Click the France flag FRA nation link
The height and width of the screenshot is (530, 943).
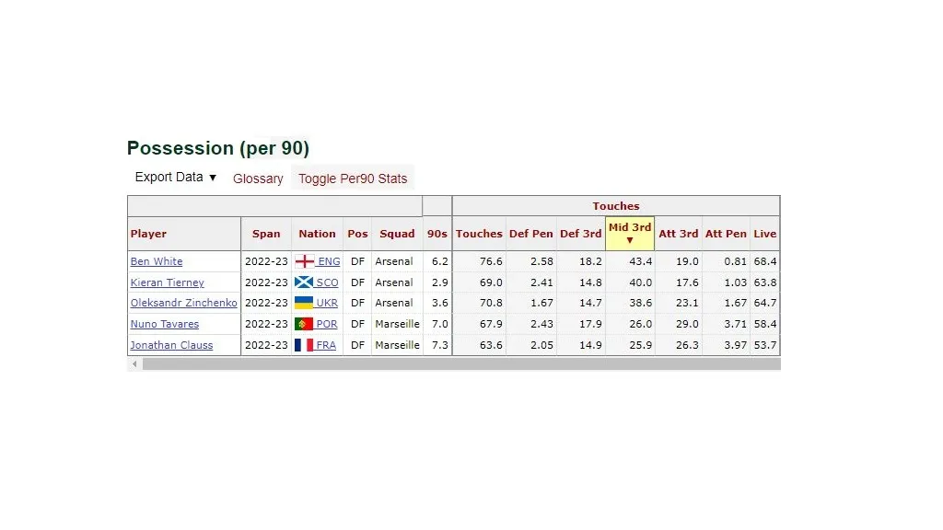coord(318,345)
